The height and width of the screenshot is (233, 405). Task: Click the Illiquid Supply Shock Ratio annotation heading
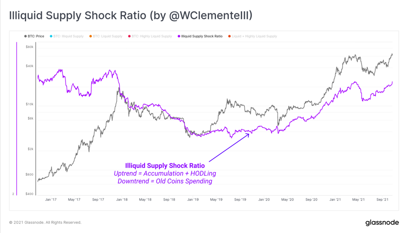(x=165, y=166)
